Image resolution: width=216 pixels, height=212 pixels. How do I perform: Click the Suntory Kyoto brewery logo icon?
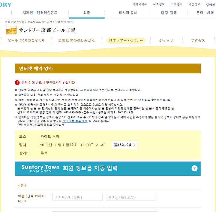(11, 30)
